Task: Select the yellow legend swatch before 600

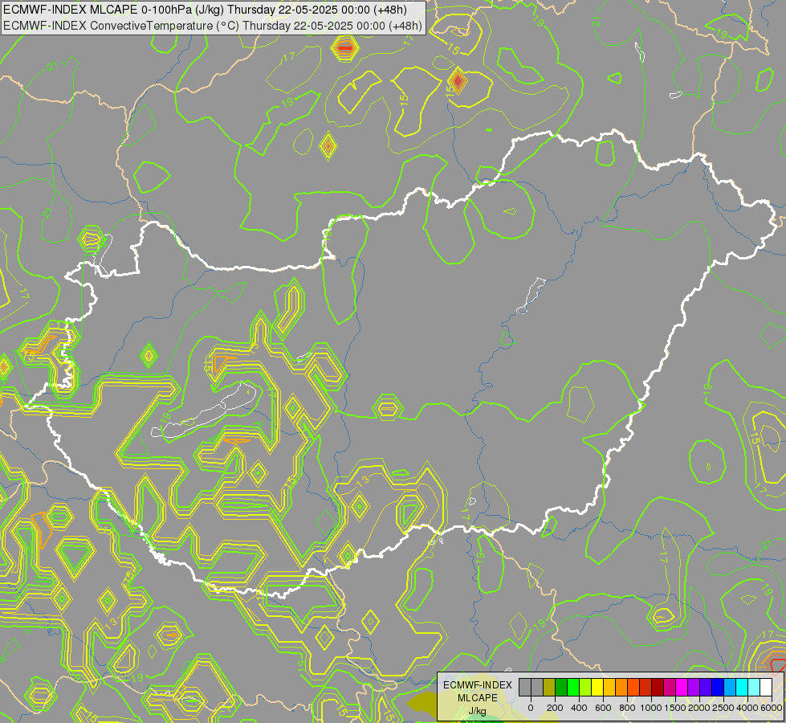Action: point(597,688)
